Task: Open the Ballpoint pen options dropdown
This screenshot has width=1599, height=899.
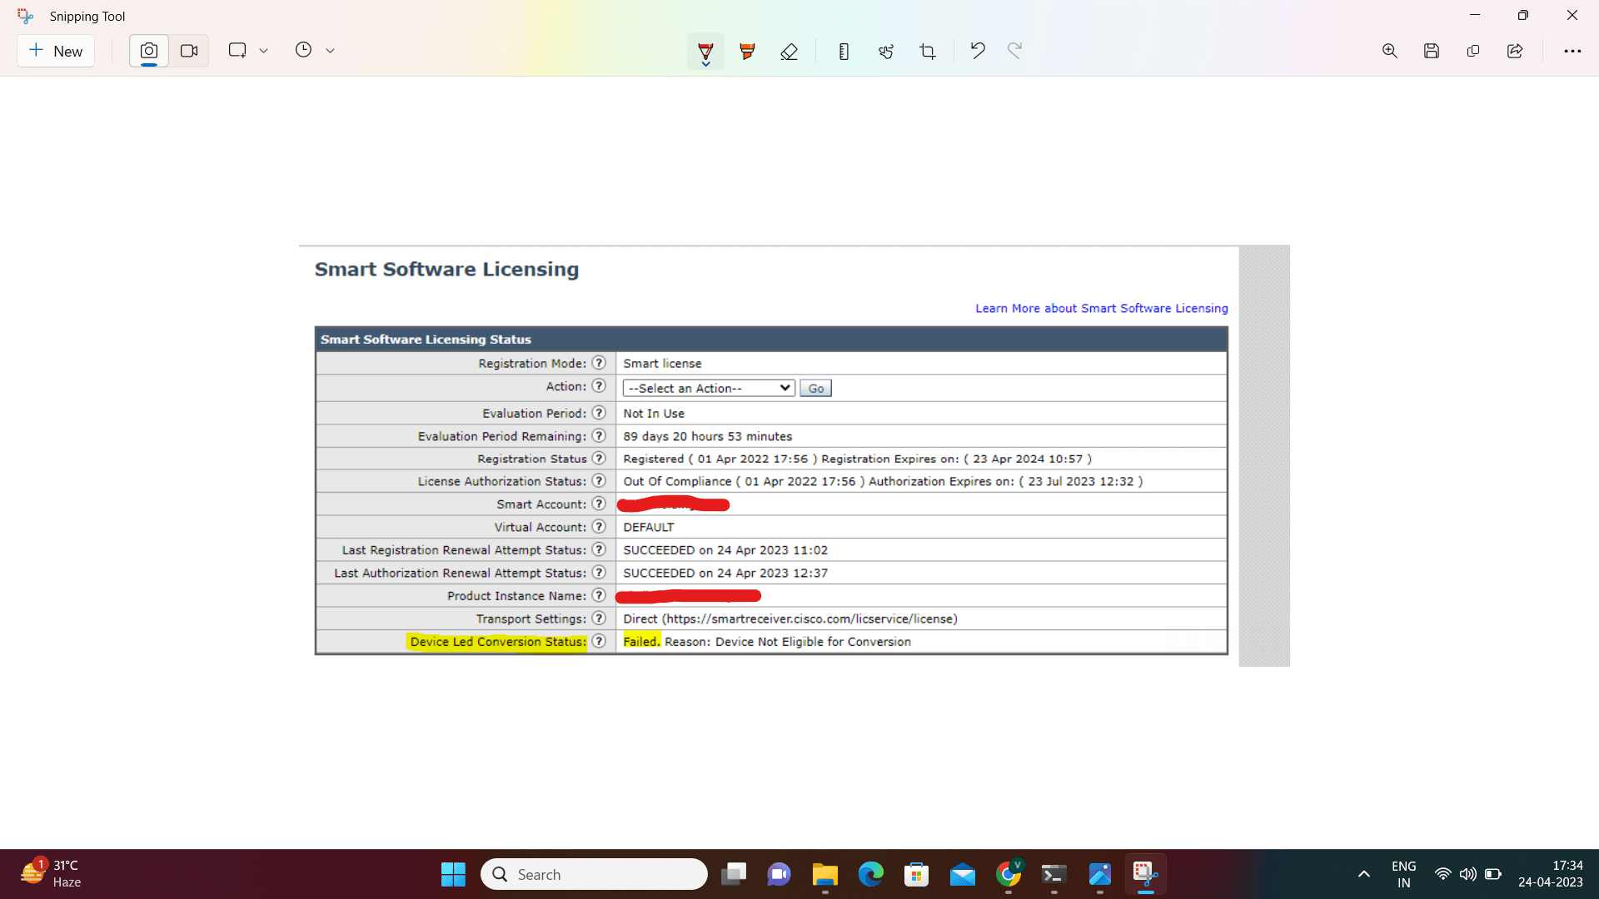Action: tap(705, 62)
